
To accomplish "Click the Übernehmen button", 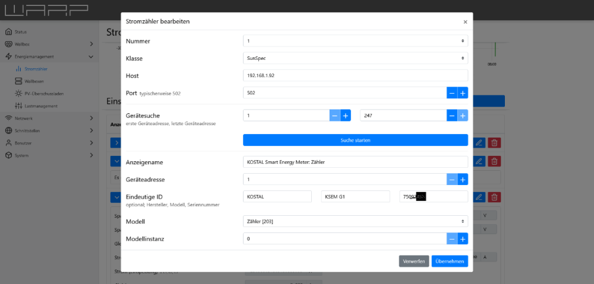I will pos(450,261).
